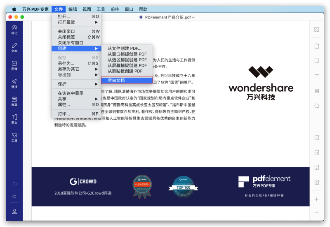The width and height of the screenshot is (330, 227).
Task: Open the 工具 menu in menu bar
Action: (x=101, y=9)
